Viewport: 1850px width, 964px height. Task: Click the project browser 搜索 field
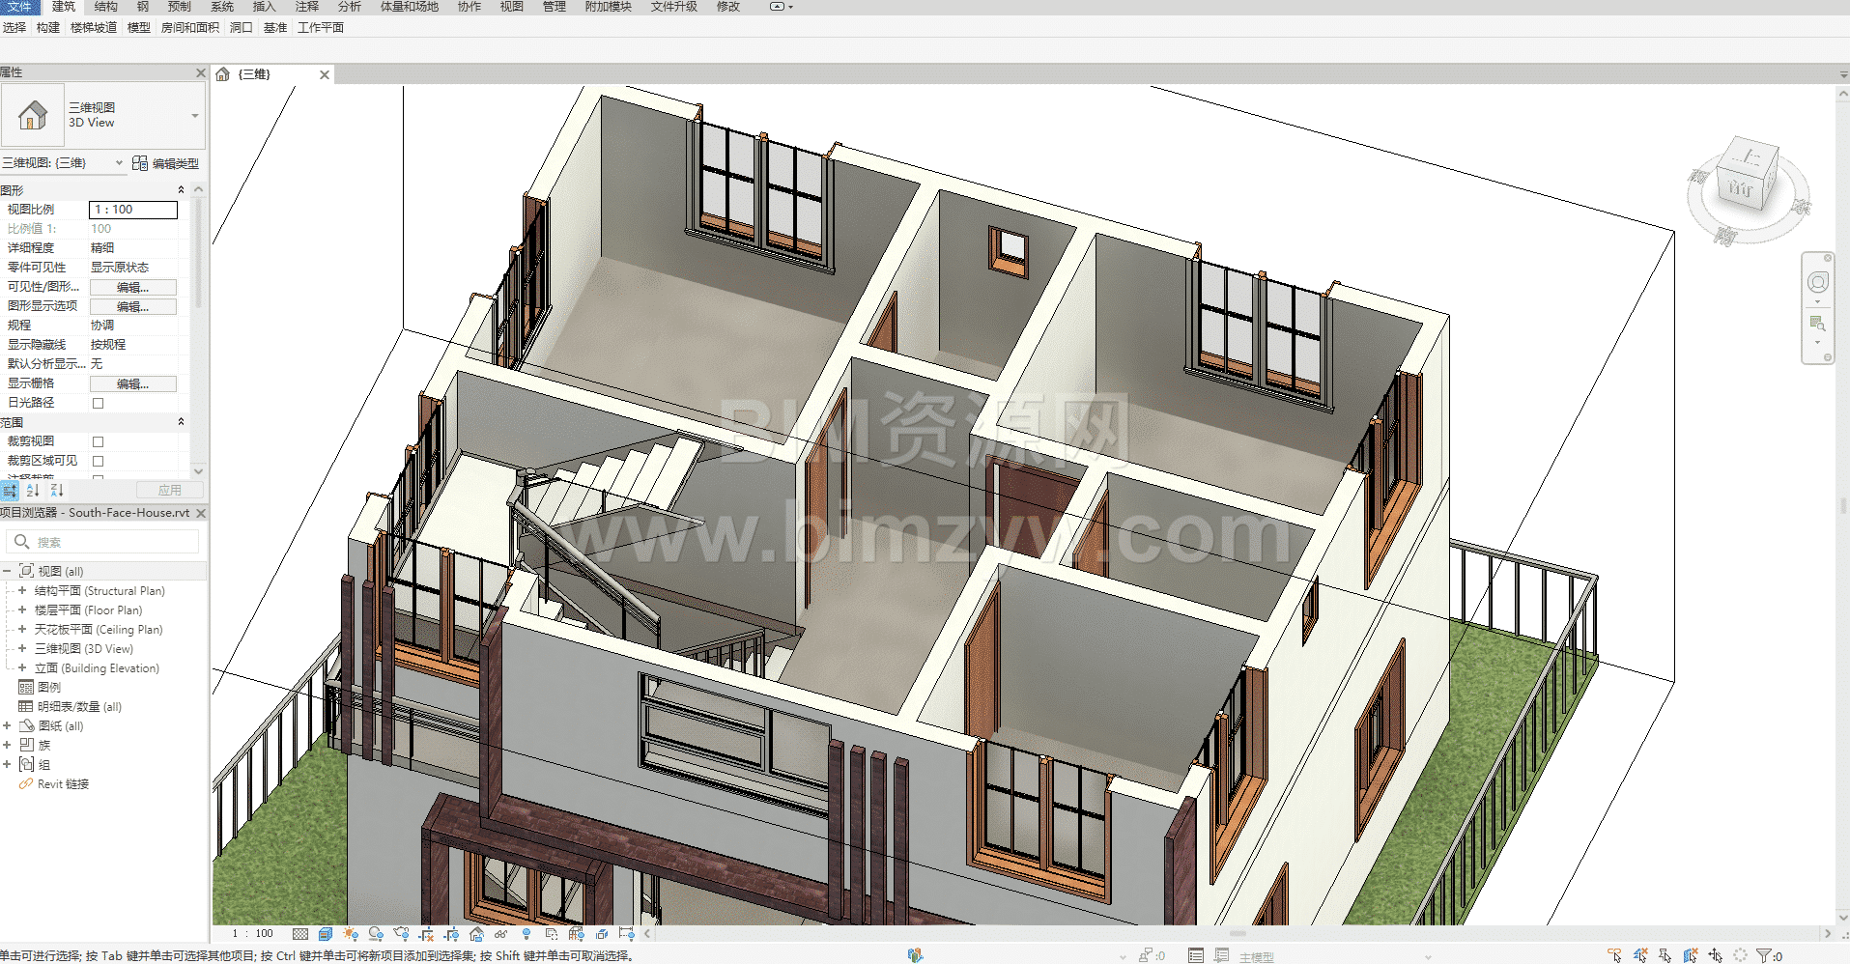pos(106,542)
